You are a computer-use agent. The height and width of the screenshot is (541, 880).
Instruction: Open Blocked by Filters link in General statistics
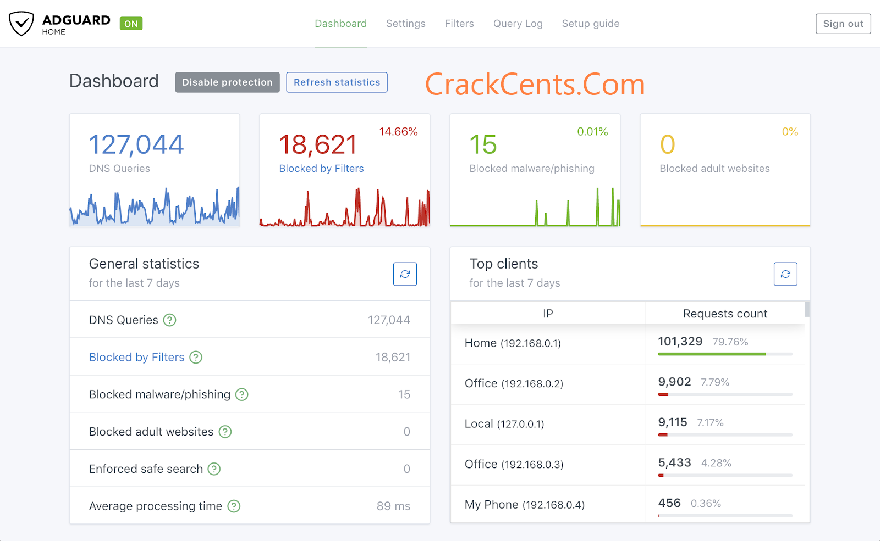[x=137, y=357]
